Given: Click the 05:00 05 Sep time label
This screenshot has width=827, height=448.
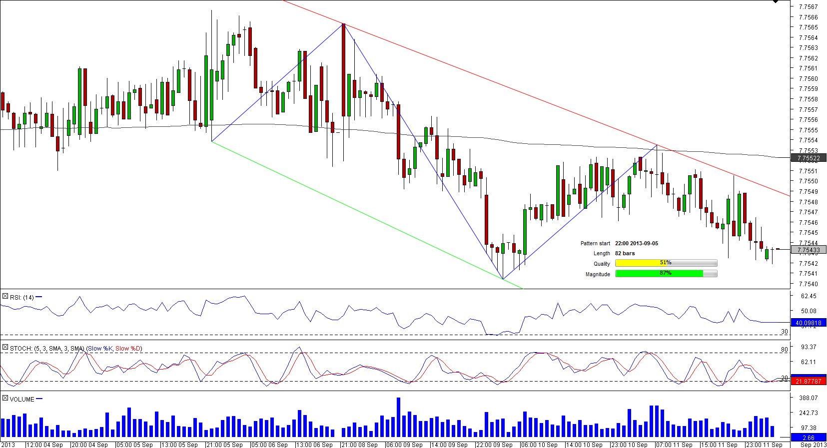Looking at the screenshot, I should pos(134,445).
